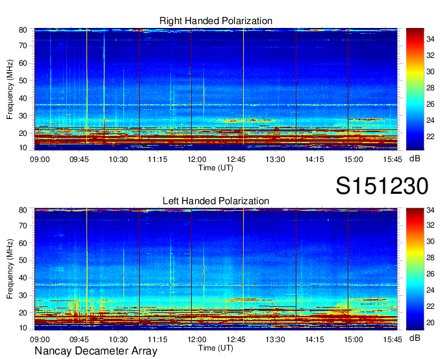
Task: Click the 'Left Handed Polarization' plot title
Action: (x=216, y=201)
